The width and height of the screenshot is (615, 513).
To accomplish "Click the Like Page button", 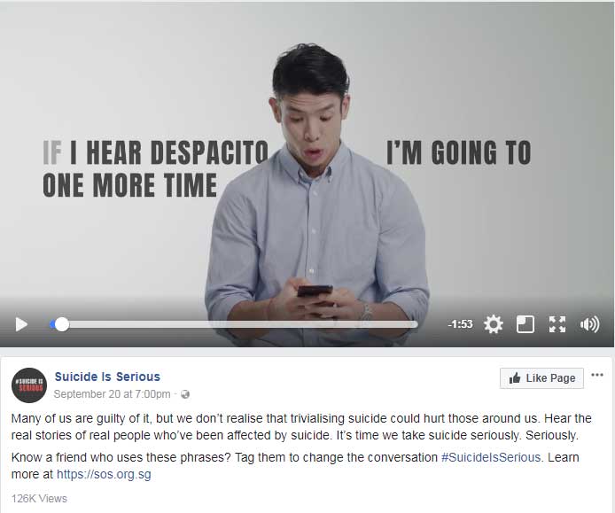I will (541, 378).
